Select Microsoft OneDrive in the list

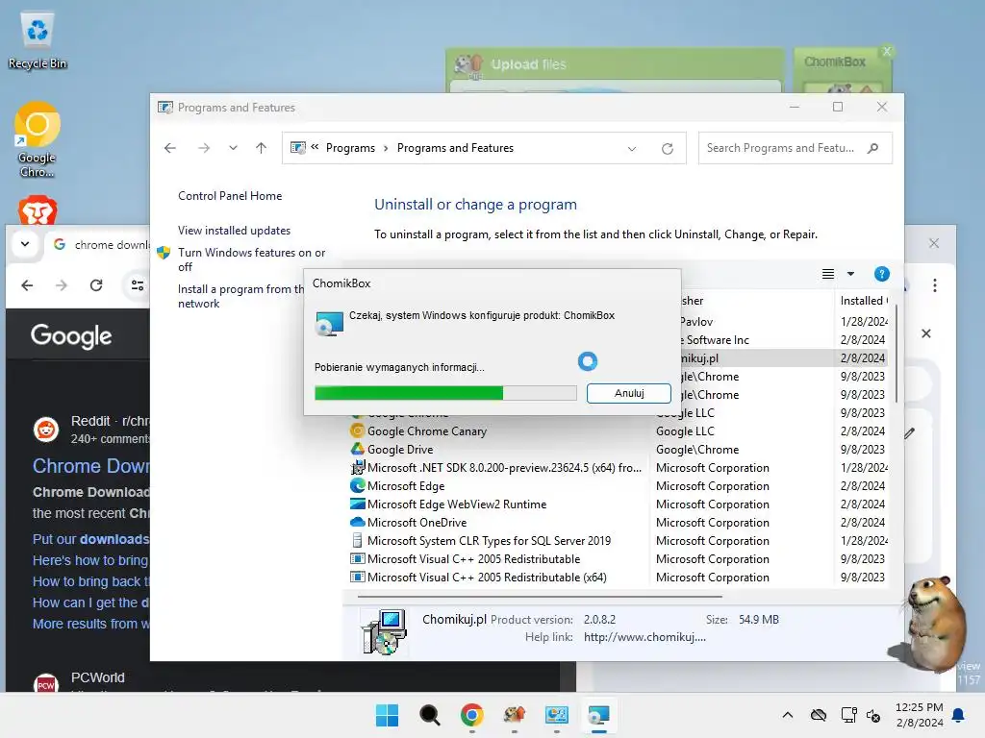click(417, 522)
